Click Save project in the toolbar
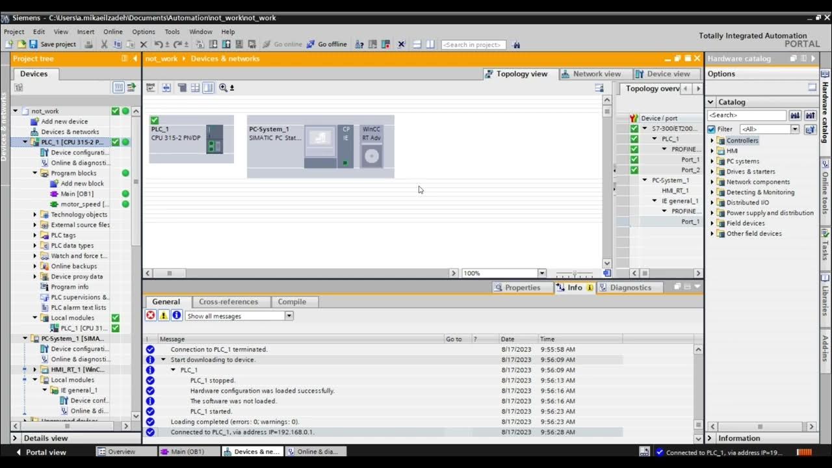This screenshot has height=468, width=832. point(52,44)
